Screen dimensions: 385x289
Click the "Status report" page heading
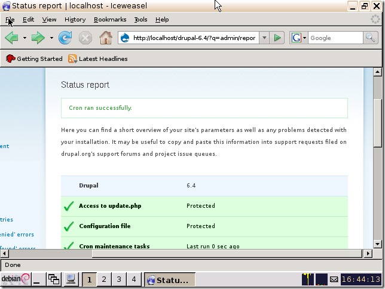[x=85, y=85]
